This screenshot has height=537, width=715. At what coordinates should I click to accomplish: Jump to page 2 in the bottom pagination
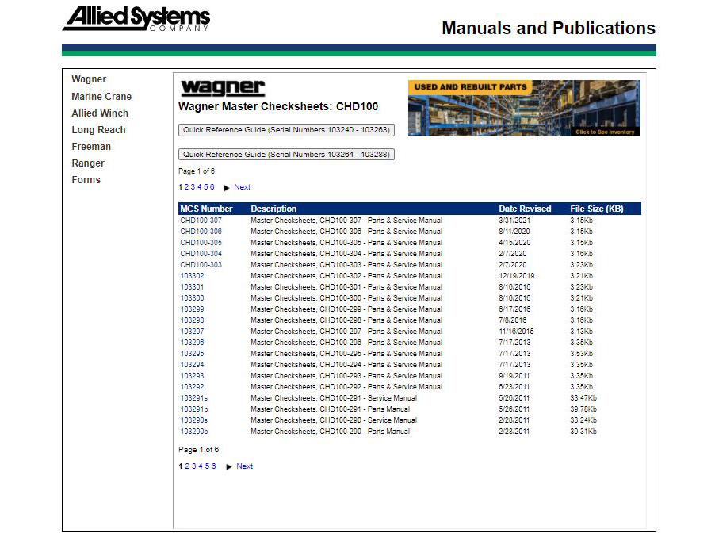[187, 466]
